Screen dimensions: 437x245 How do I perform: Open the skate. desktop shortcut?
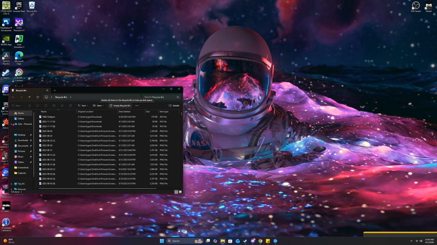click(6, 207)
